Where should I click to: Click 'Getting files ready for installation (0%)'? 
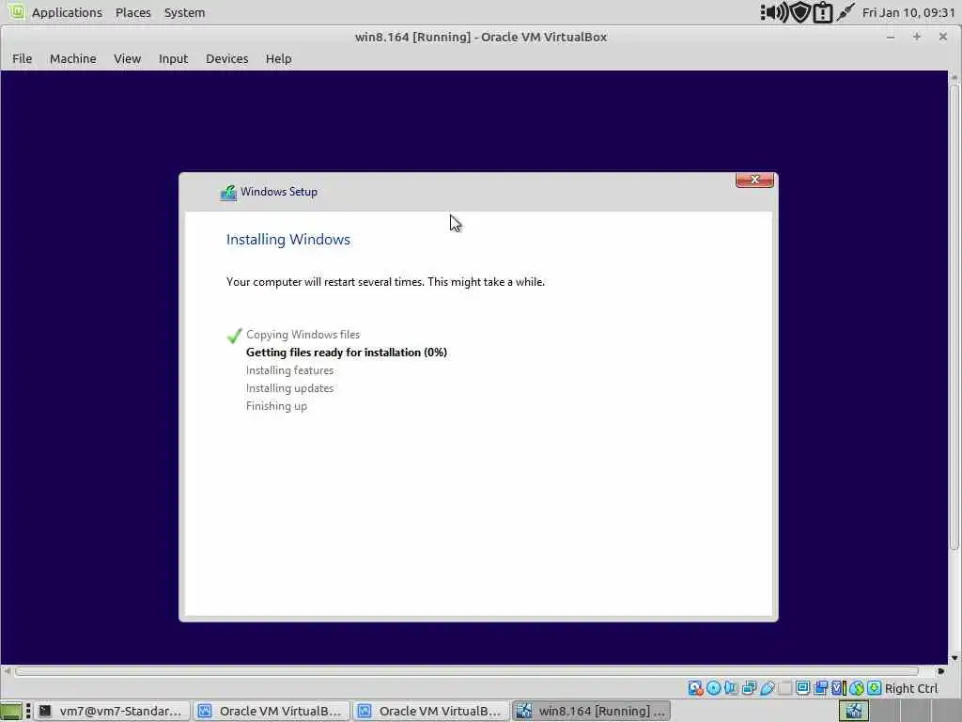click(x=347, y=353)
